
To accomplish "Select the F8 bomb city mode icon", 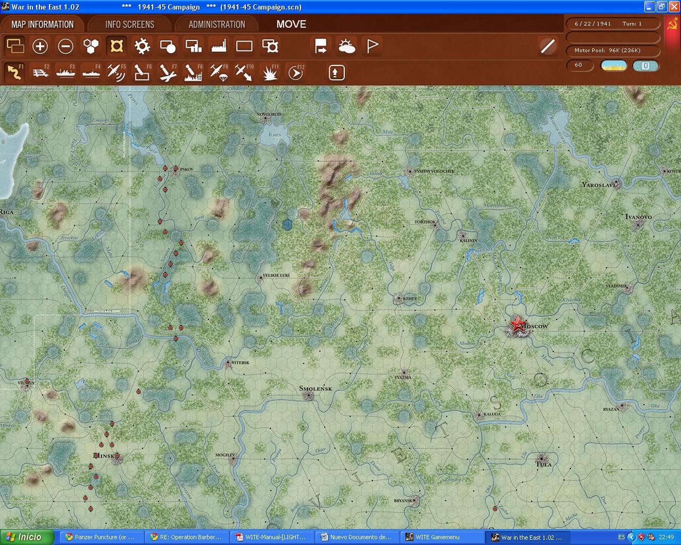I will tap(193, 72).
